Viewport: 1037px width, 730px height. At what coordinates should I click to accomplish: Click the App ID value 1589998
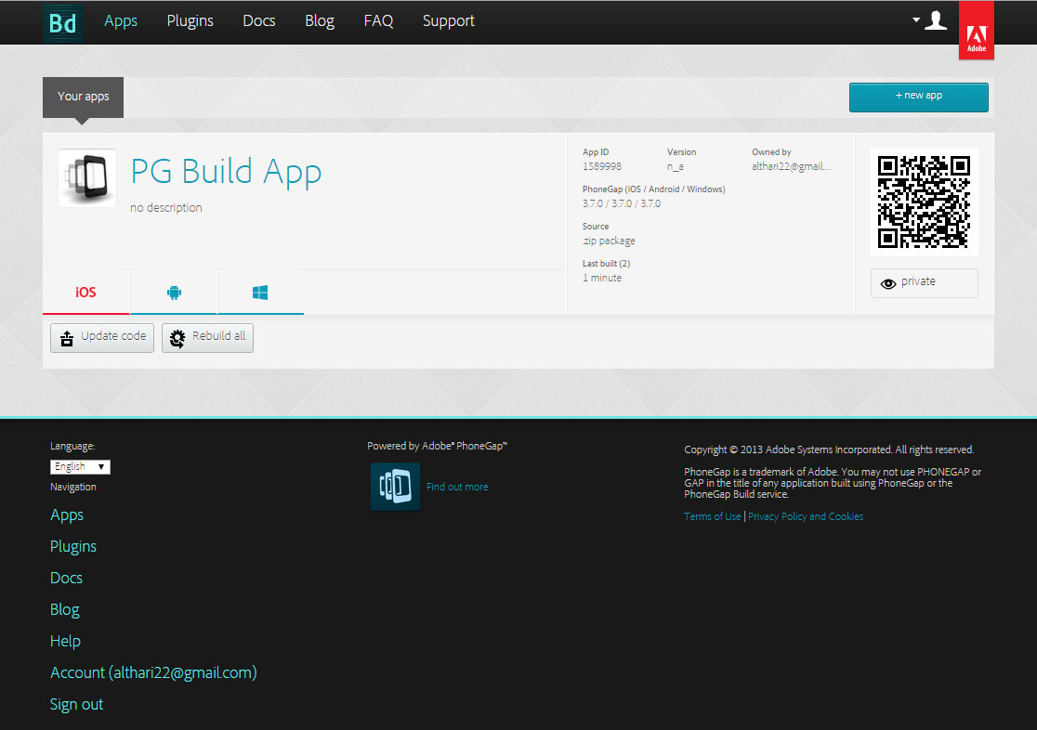click(602, 166)
